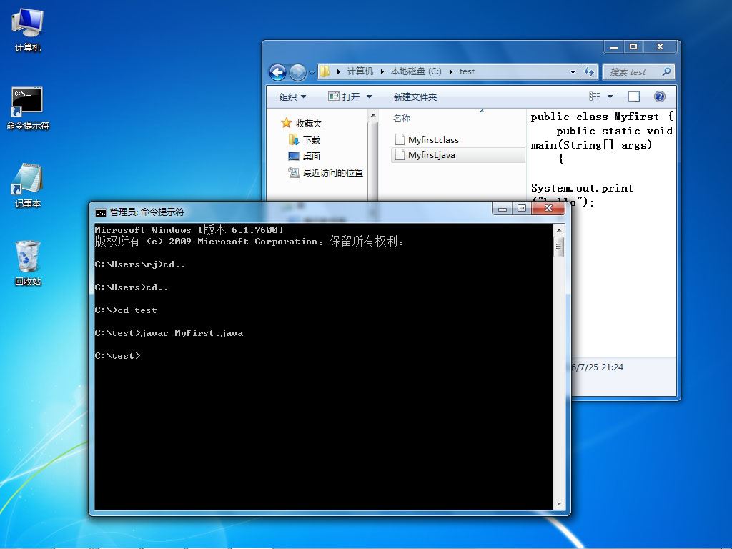
Task: Click the Explorer back arrow button
Action: tap(278, 72)
